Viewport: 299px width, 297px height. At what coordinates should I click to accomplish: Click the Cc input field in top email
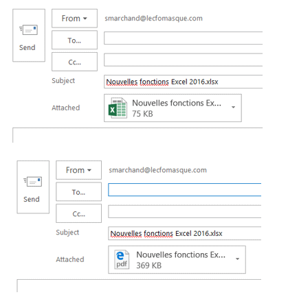coord(184,60)
